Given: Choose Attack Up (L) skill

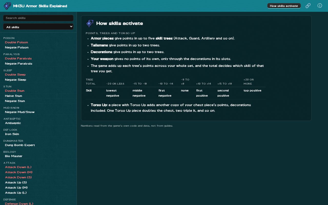Looking at the screenshot, I should pyautogui.click(x=16, y=193).
